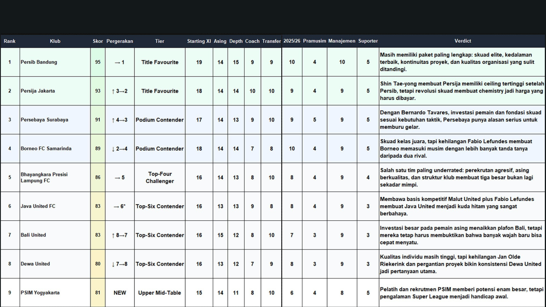Select the Persib Bandung club cell

(55, 62)
